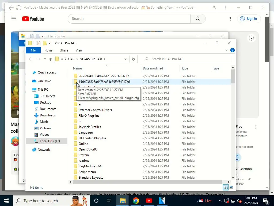Switch to details view layout icon
This screenshot has height=206, width=274.
225,187
